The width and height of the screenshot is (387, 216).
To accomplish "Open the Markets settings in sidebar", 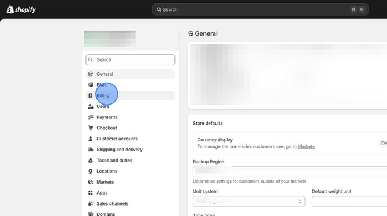I will click(131, 182).
